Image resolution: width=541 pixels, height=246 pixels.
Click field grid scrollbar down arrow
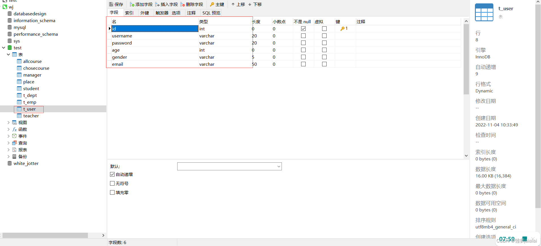466,156
